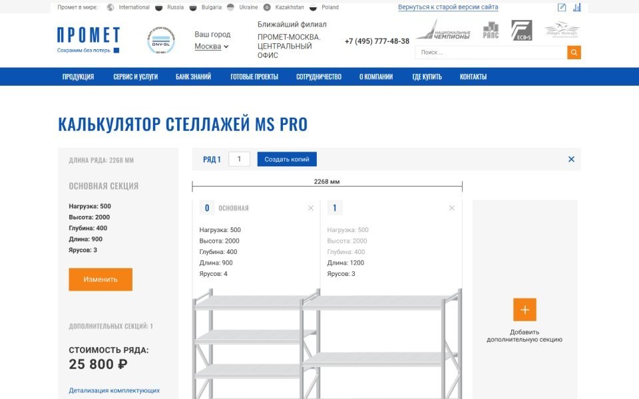This screenshot has width=639, height=399.
Task: Click the Bulgaria flag icon
Action: [193, 7]
